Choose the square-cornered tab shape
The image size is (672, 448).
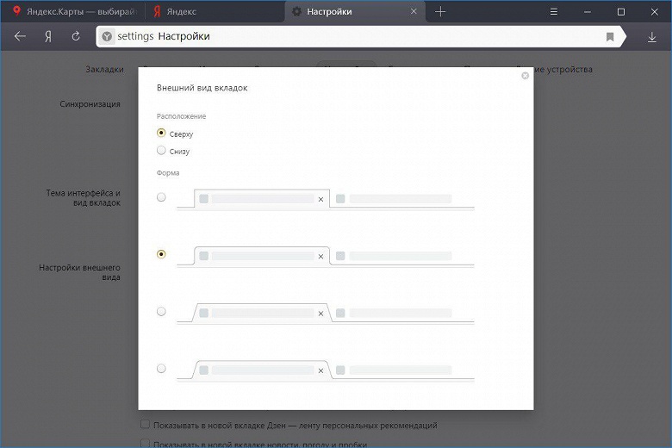point(161,197)
